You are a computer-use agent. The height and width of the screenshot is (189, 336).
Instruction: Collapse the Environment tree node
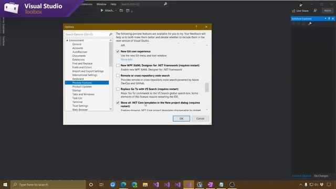click(x=67, y=40)
